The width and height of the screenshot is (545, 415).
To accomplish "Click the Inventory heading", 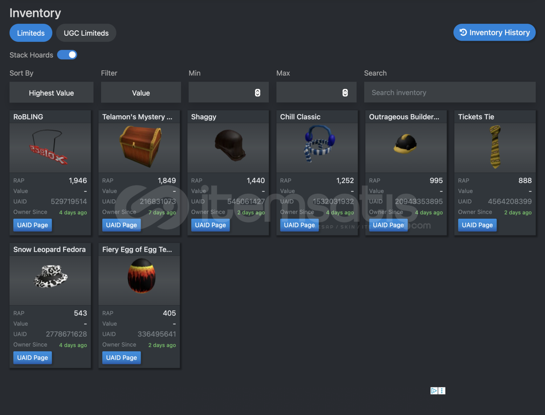I will 35,13.
